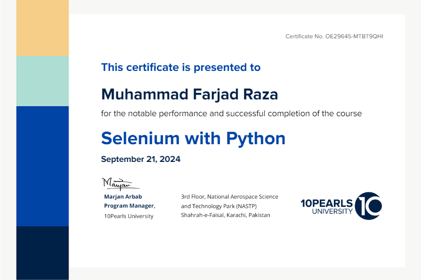Click the Program Manager title text
Image resolution: width=421 pixels, height=280 pixels.
(129, 206)
